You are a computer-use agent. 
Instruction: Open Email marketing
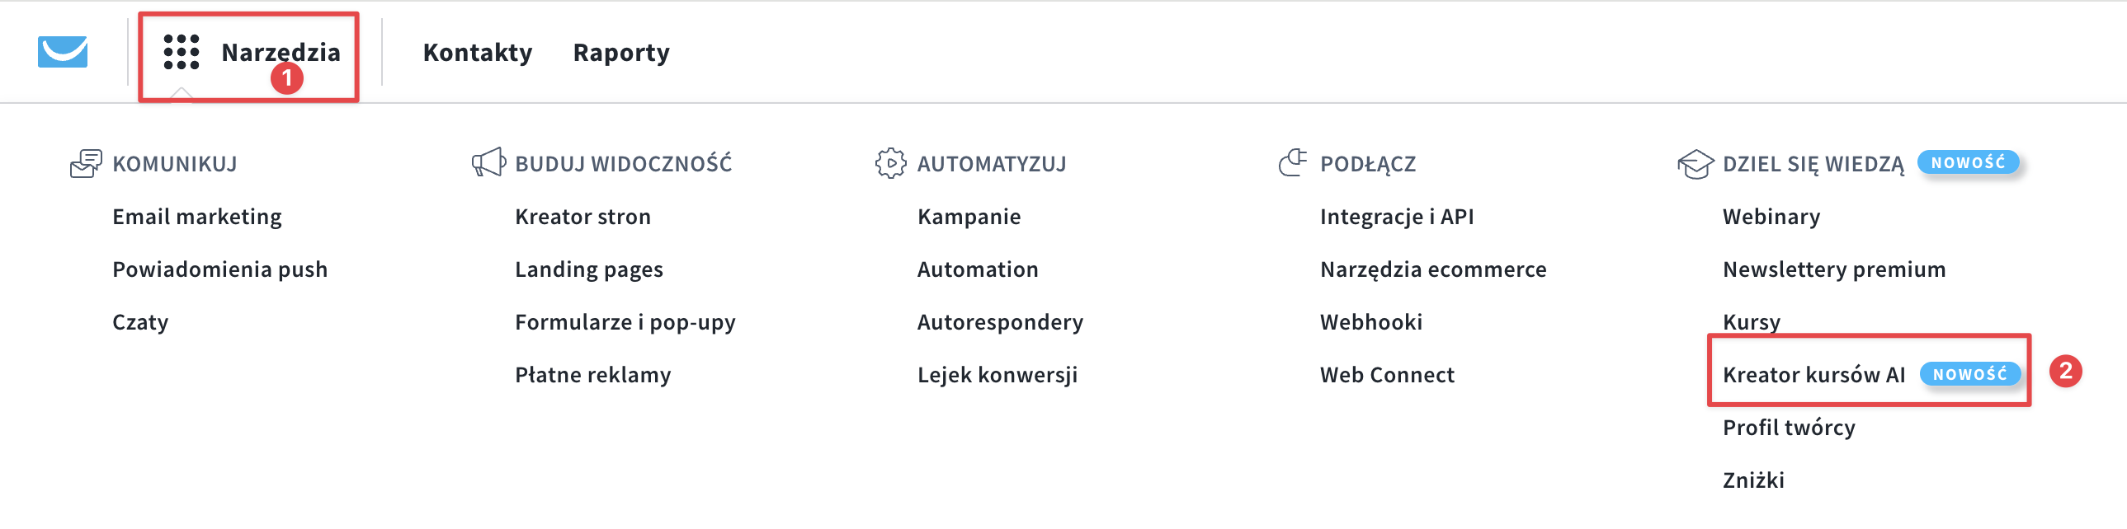[197, 216]
